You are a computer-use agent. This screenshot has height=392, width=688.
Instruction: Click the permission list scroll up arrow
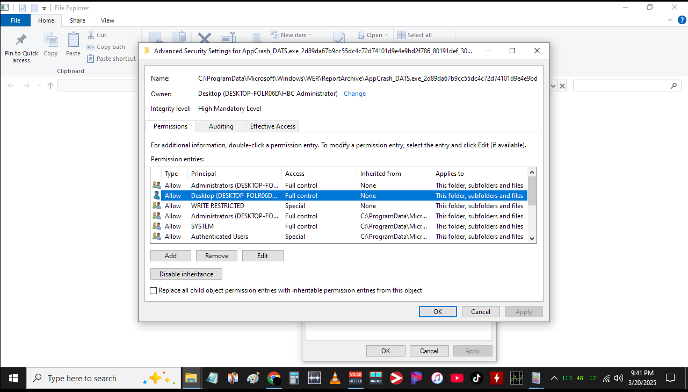pos(532,172)
